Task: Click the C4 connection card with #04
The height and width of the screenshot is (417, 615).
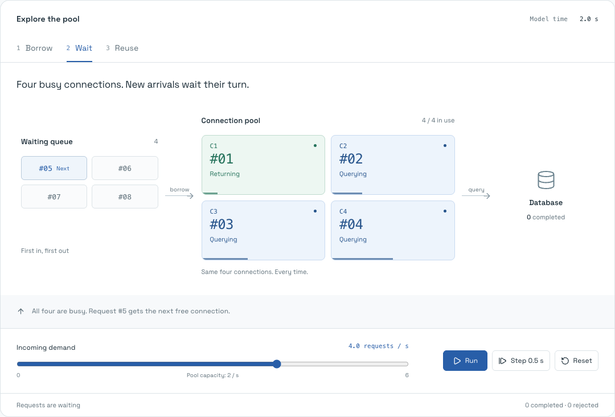Action: pyautogui.click(x=393, y=230)
